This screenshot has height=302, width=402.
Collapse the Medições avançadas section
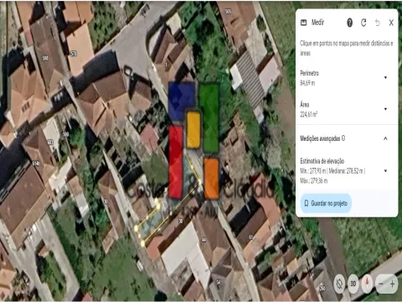click(385, 138)
